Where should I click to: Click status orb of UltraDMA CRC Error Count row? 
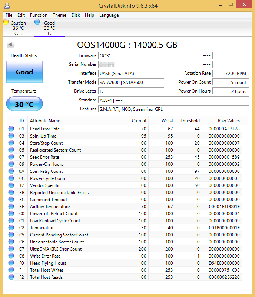11,249
